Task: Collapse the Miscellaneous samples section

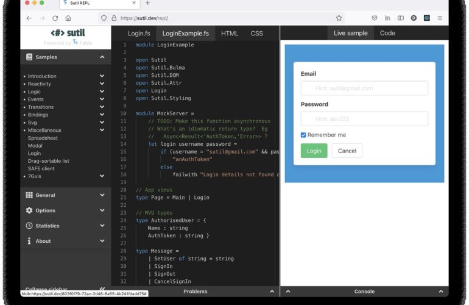Action: (x=102, y=131)
